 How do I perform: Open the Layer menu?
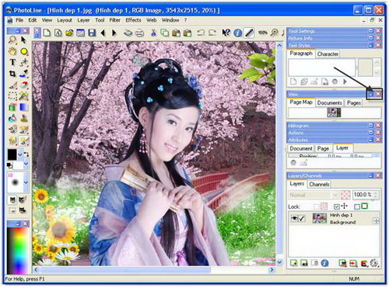click(83, 20)
